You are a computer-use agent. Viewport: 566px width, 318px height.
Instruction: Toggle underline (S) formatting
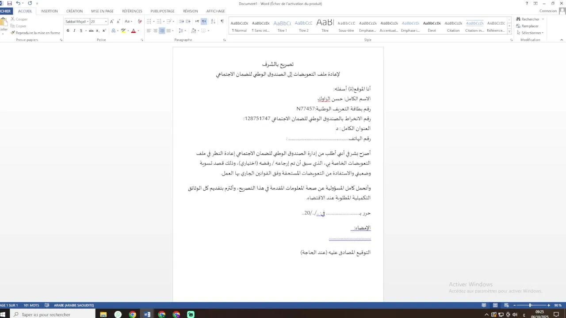click(x=81, y=30)
